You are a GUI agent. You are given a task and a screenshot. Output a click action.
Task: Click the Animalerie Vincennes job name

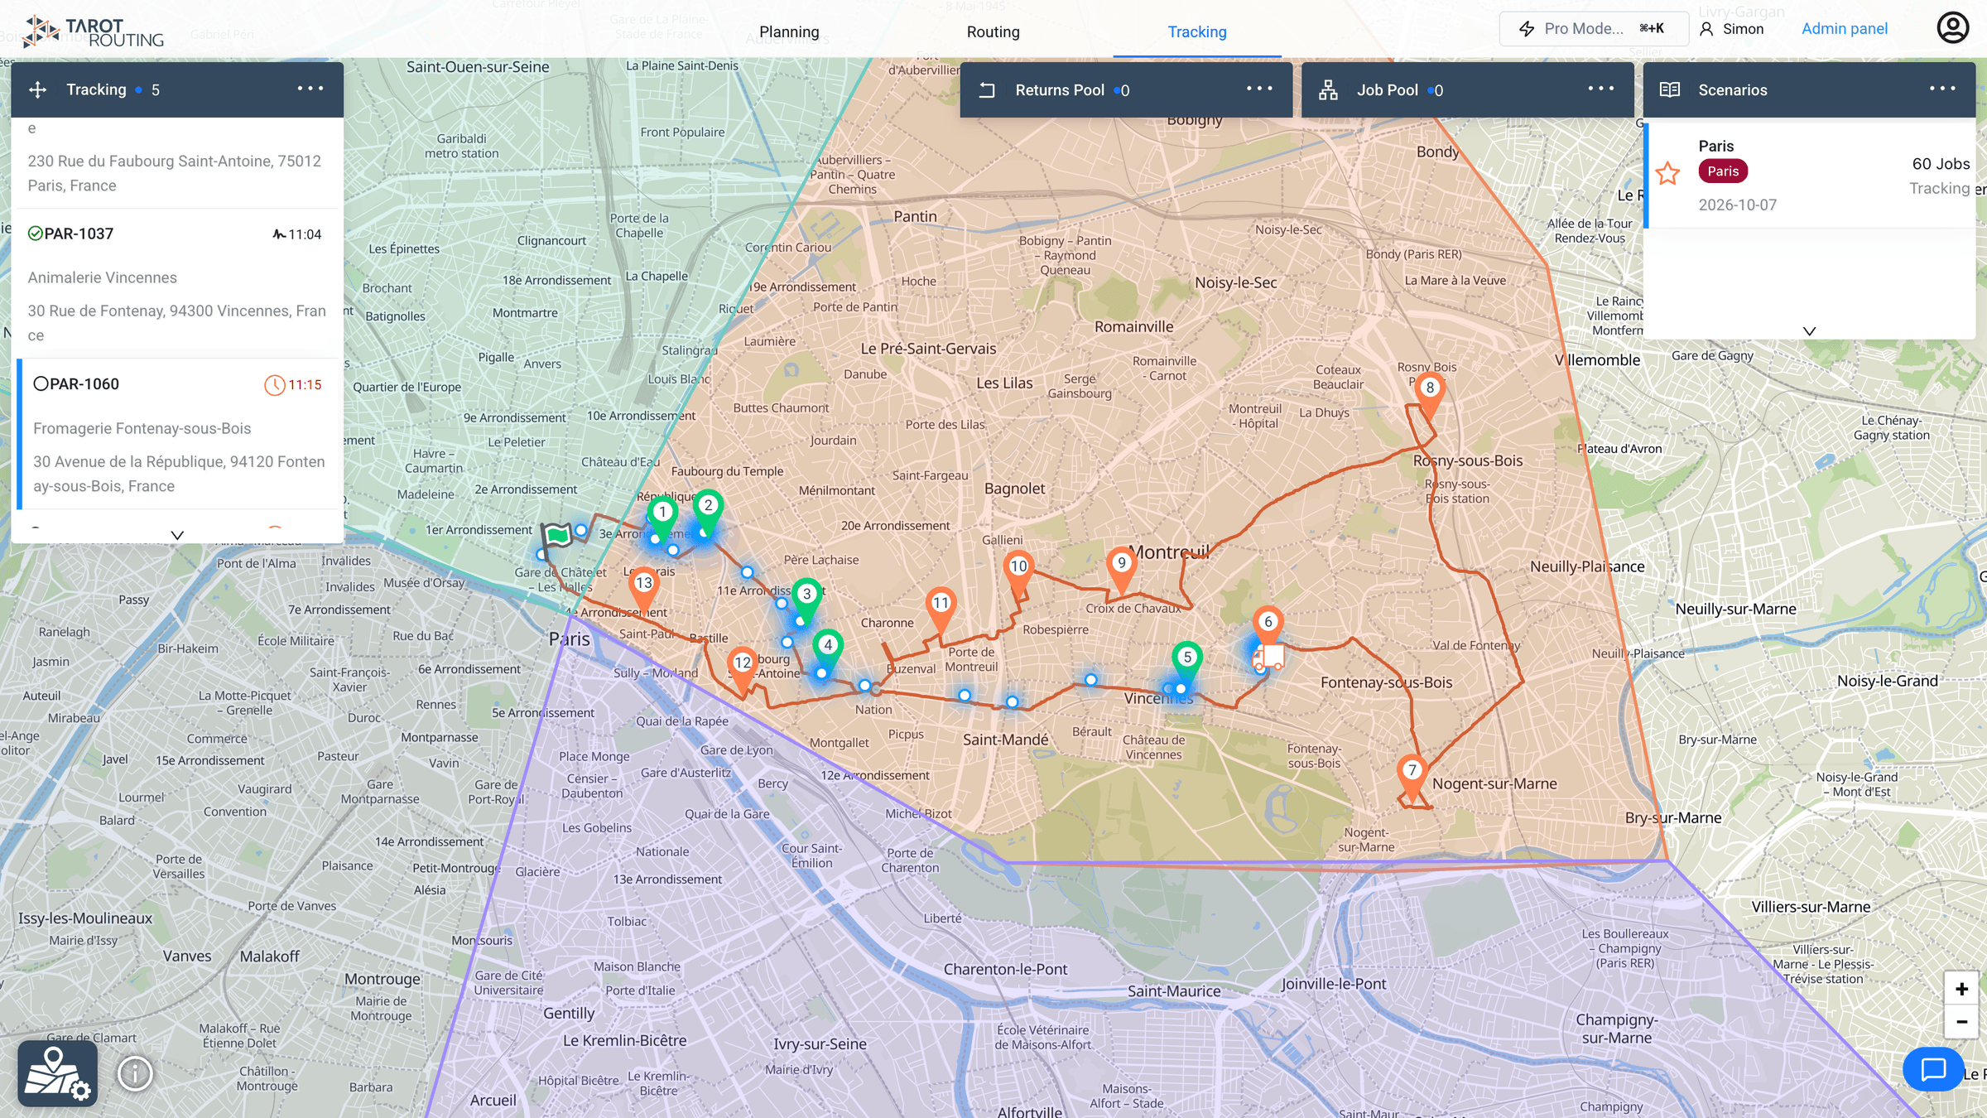click(x=103, y=277)
